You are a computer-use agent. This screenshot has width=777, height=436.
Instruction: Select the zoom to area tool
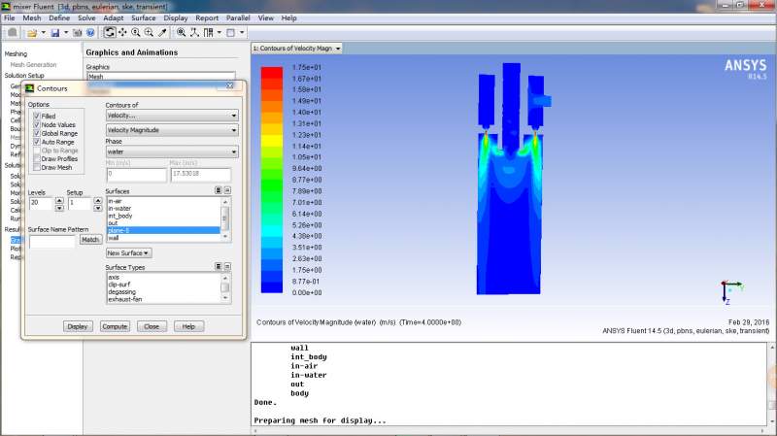(149, 33)
